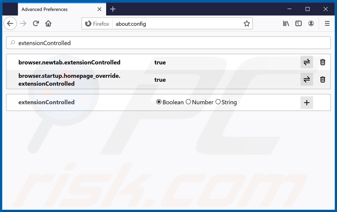337x212 pixels.
Task: Switch to the Advanced Preferences tab
Action: 55,9
